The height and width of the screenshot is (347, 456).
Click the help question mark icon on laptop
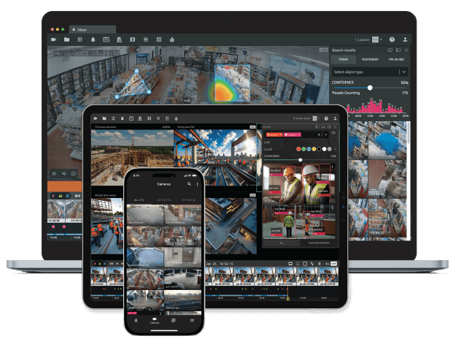click(x=392, y=39)
